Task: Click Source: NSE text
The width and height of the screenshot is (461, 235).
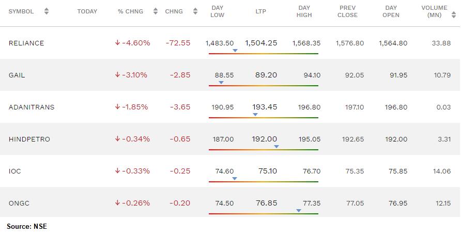Action: pyautogui.click(x=27, y=227)
